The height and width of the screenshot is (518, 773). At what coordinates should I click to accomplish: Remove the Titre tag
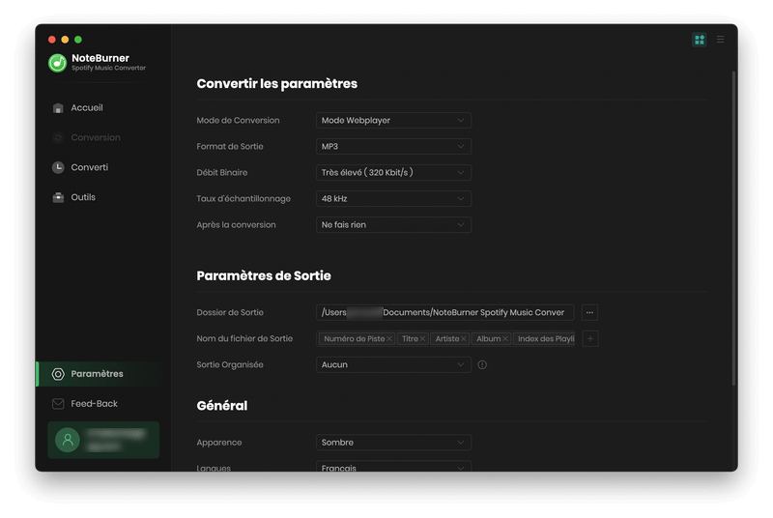[x=422, y=339]
